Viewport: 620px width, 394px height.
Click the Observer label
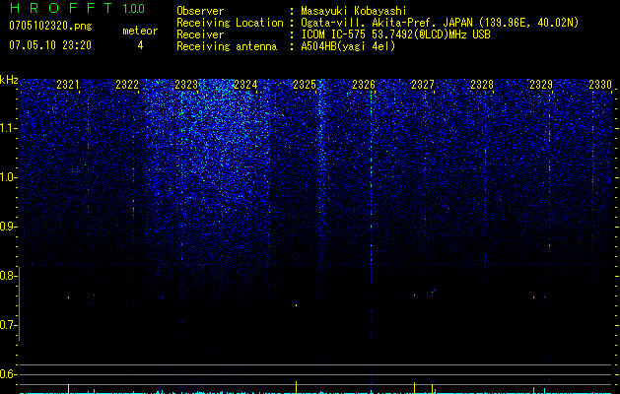coord(200,11)
